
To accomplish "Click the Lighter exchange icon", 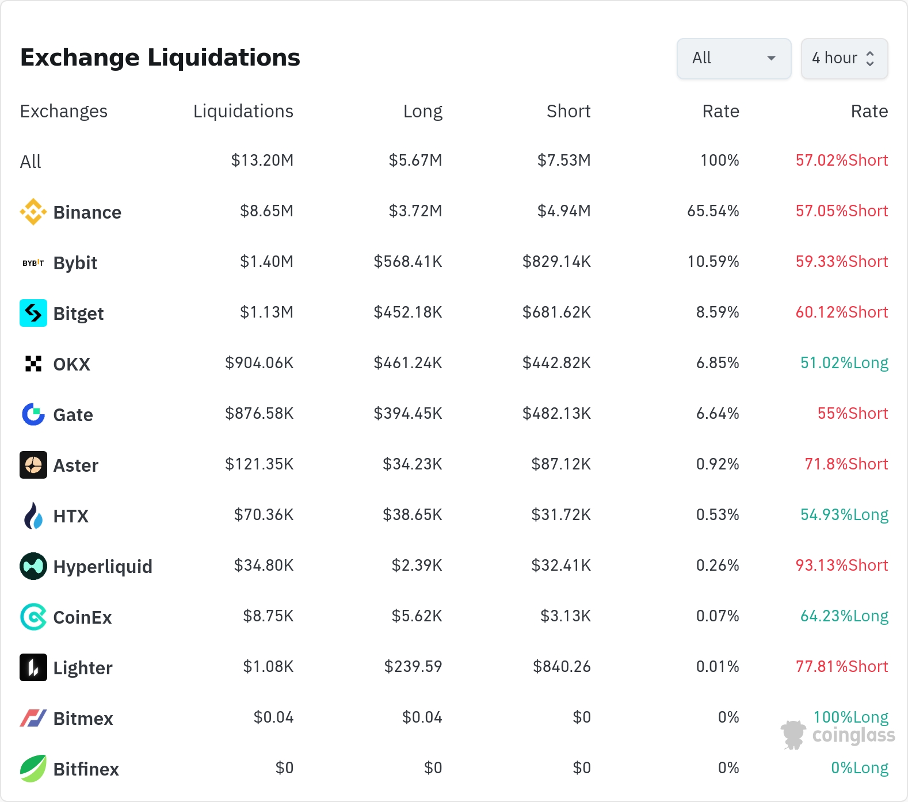I will [33, 667].
